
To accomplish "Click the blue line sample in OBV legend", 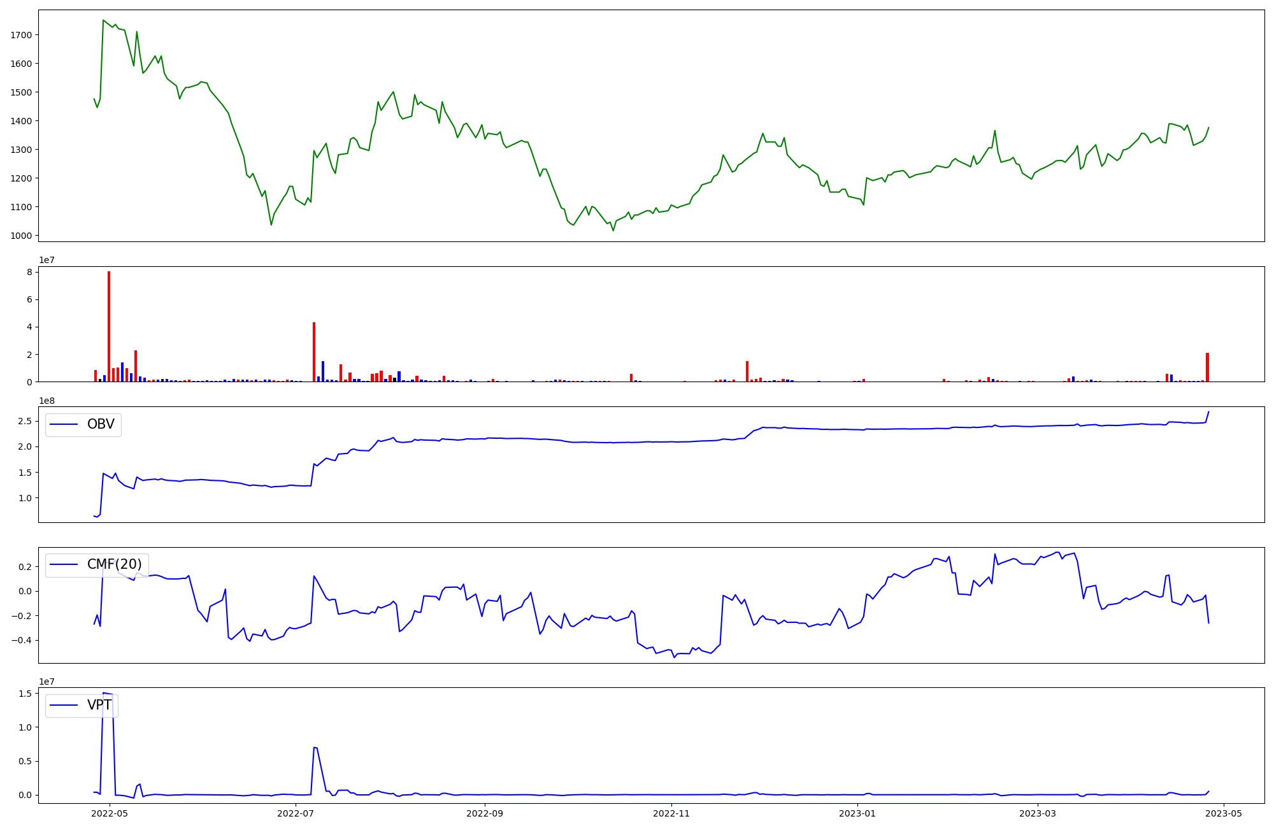I will 64,424.
